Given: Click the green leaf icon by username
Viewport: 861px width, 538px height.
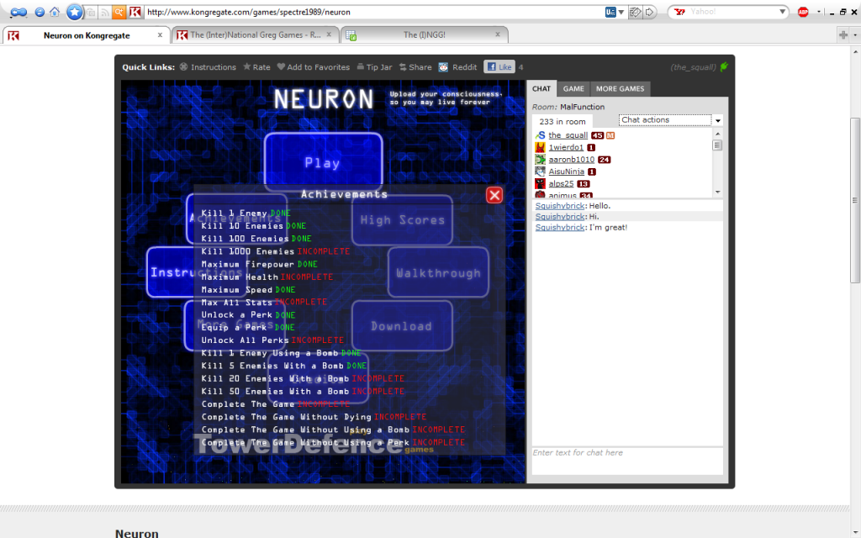Looking at the screenshot, I should coord(724,66).
